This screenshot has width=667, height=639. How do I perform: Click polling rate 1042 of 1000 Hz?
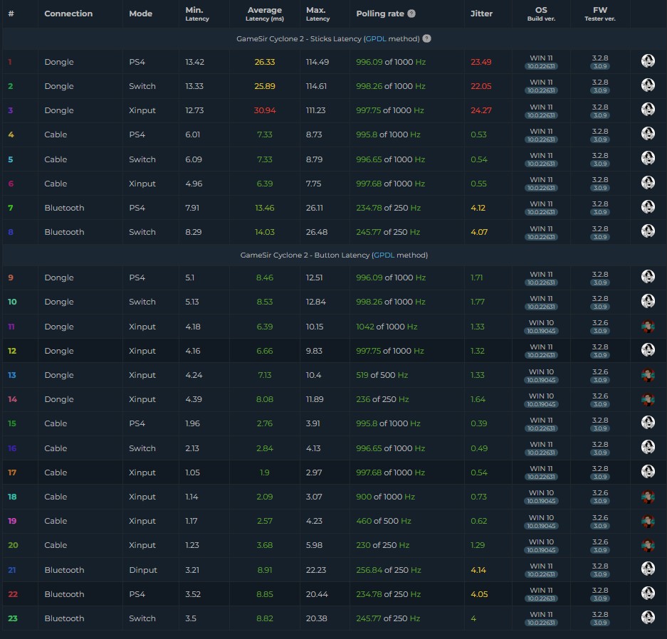click(x=387, y=327)
